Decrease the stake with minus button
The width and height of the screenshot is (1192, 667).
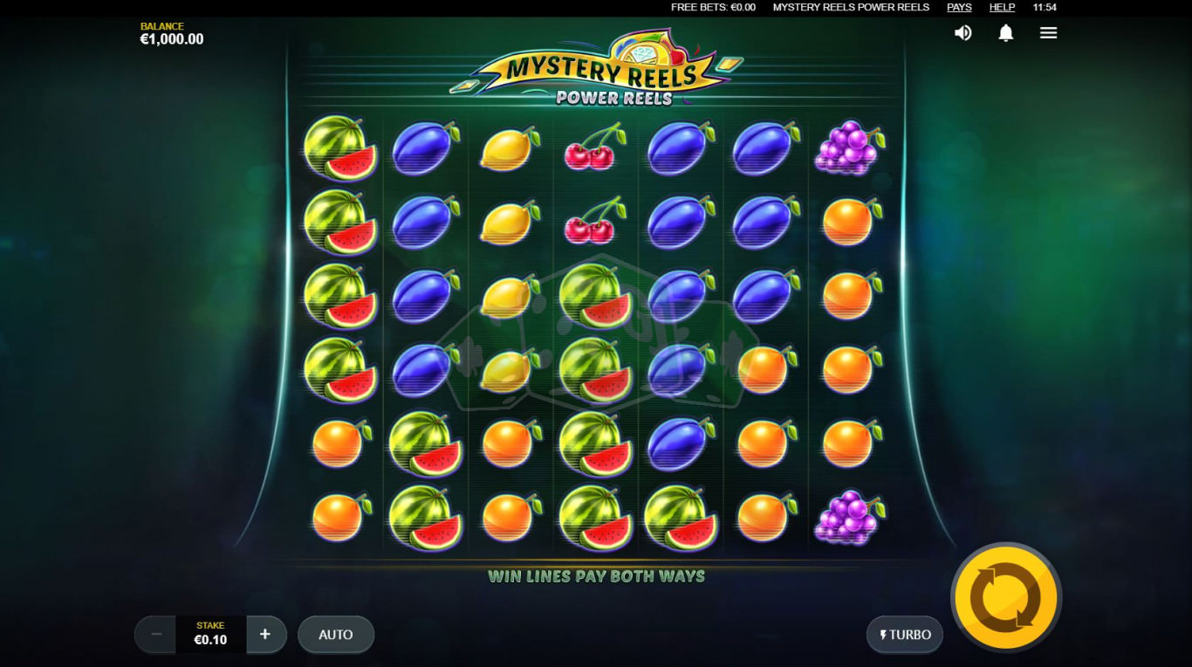(x=156, y=635)
